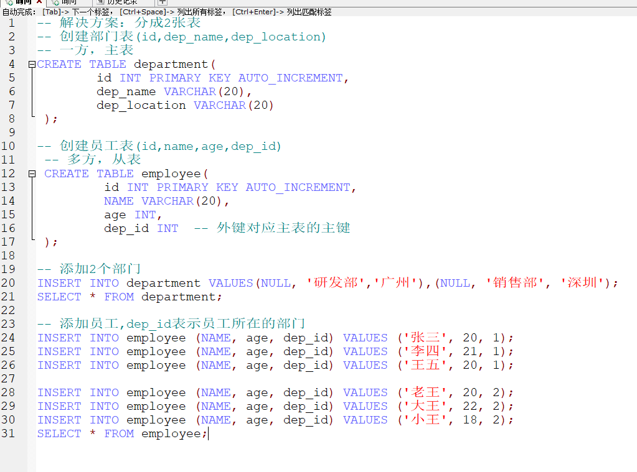637x472 pixels.
Task: Click the INSERT keyword on line 24
Action: click(x=59, y=338)
